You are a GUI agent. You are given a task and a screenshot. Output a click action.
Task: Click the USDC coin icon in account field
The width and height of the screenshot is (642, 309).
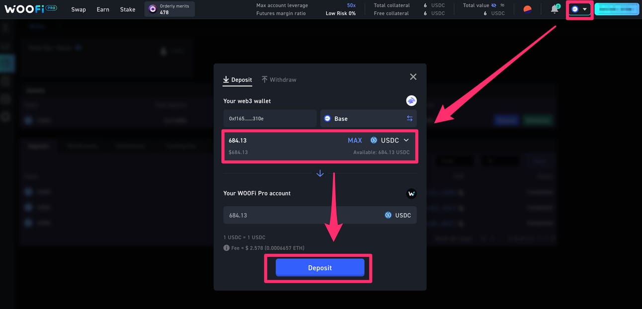click(389, 215)
